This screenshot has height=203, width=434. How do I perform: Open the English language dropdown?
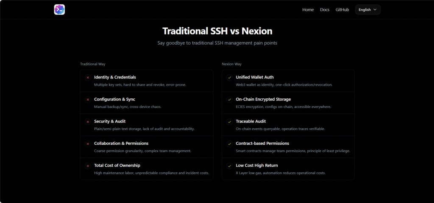[x=368, y=10]
